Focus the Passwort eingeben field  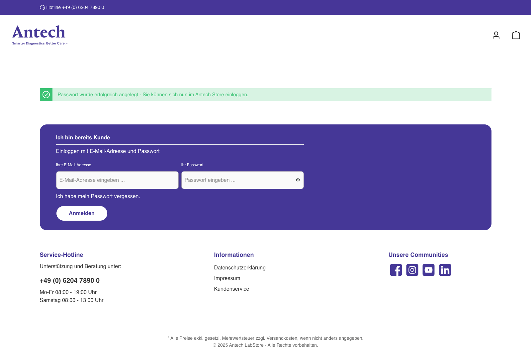pos(237,180)
